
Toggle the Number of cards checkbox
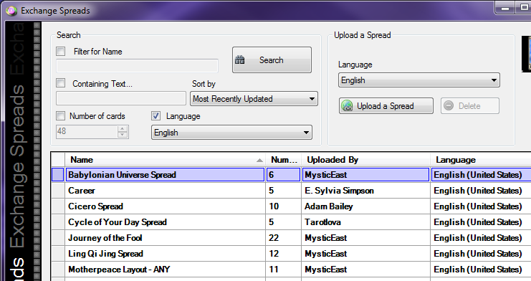click(61, 116)
